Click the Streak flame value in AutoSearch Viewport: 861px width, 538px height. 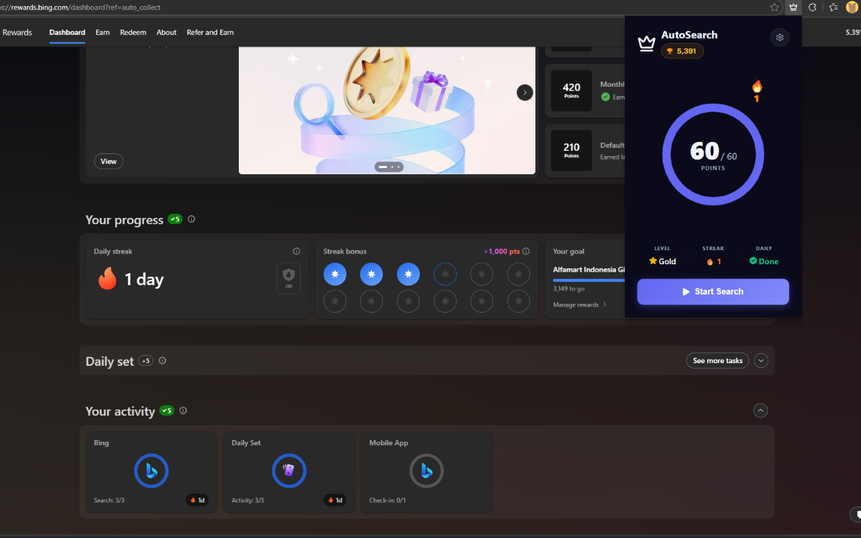714,262
